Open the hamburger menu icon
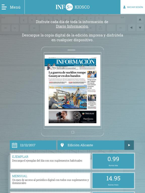The image size is (145, 193). [x=4, y=7]
